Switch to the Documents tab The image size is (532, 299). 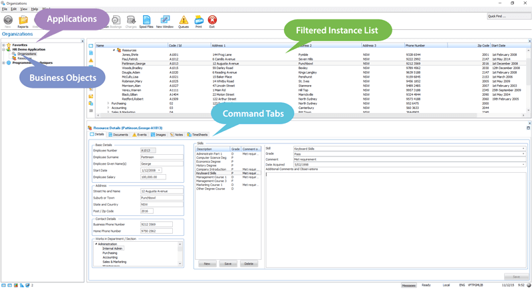[118, 135]
